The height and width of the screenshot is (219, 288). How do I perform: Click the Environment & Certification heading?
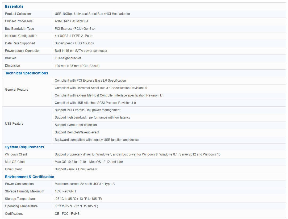(30, 177)
